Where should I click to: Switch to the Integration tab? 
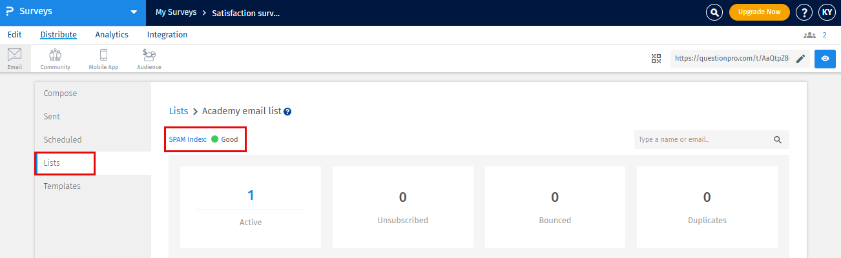click(167, 35)
